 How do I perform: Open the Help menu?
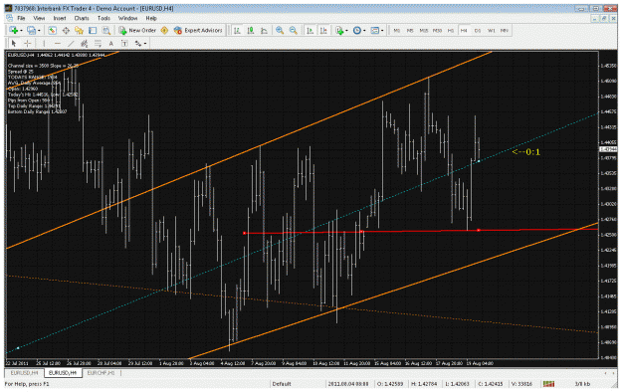(x=151, y=18)
